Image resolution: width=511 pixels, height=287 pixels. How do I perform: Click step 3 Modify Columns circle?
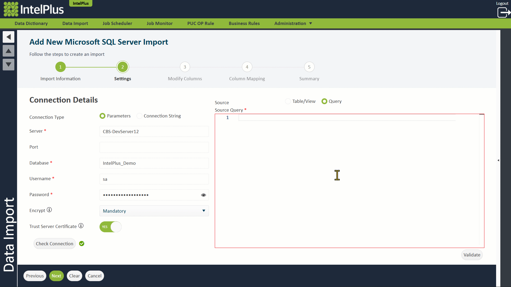click(x=185, y=67)
